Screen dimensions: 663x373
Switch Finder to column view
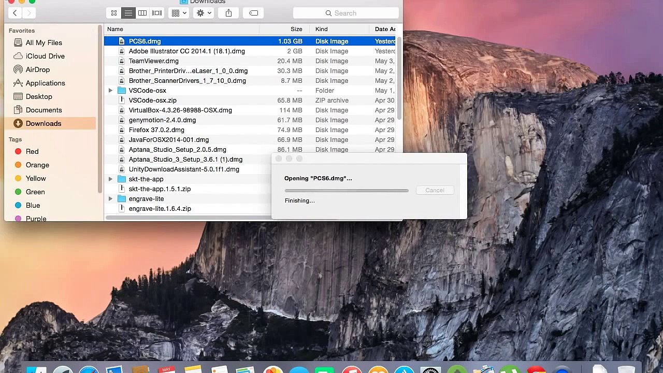(142, 13)
